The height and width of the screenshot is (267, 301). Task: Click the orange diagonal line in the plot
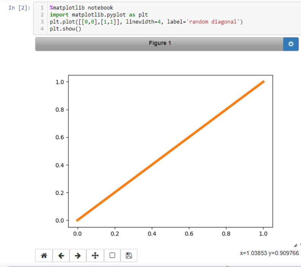[171, 151]
